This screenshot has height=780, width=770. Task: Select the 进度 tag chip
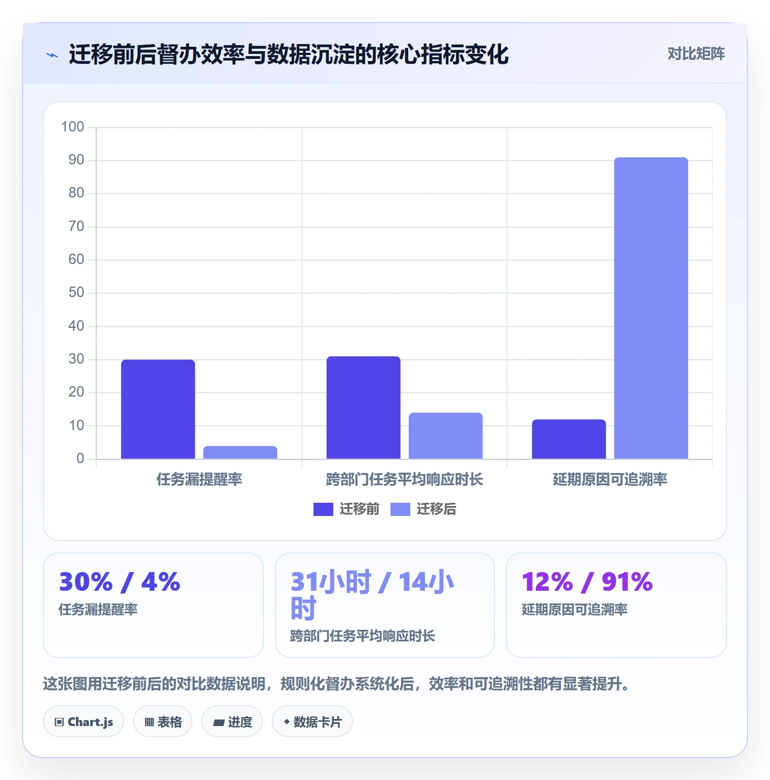point(232,721)
